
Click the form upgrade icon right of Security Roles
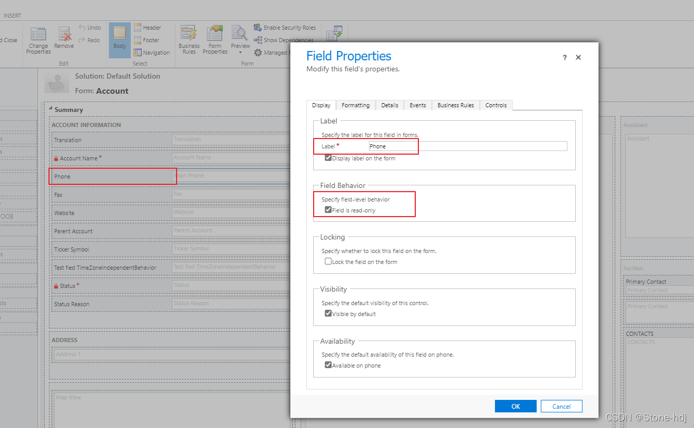tap(334, 33)
